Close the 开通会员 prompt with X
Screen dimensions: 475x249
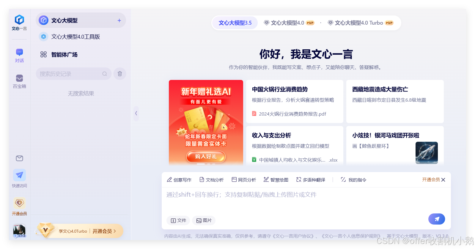(x=443, y=180)
